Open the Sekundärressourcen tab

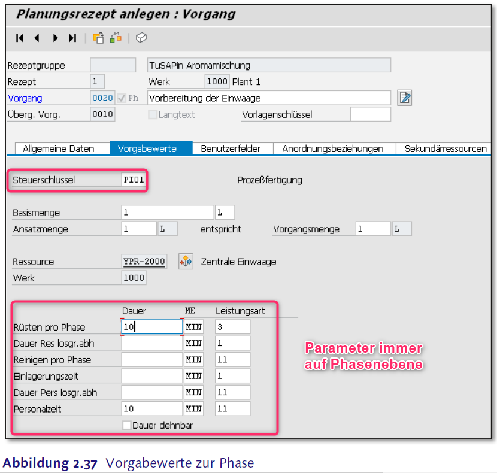[446, 148]
